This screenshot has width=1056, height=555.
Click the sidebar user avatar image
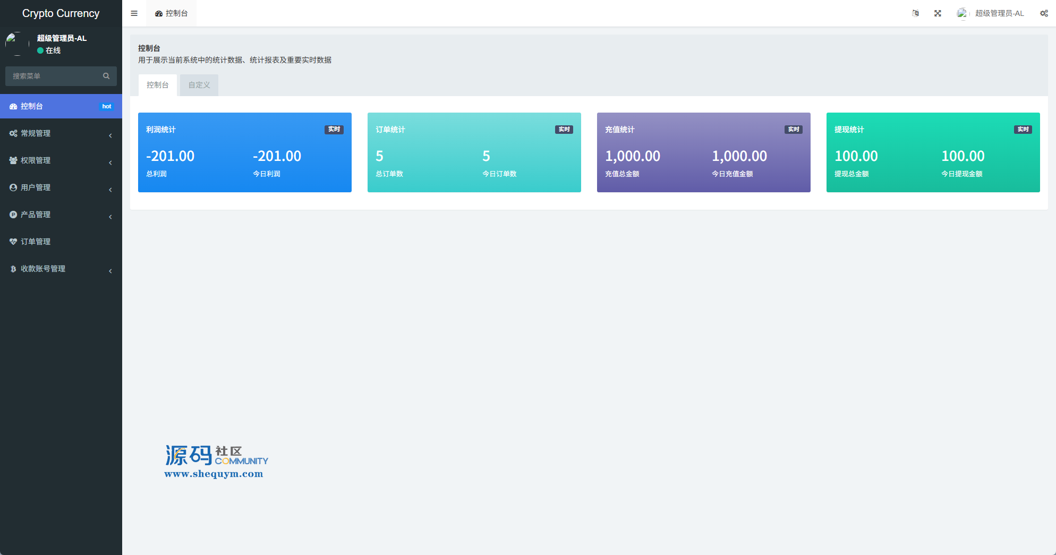pyautogui.click(x=17, y=44)
